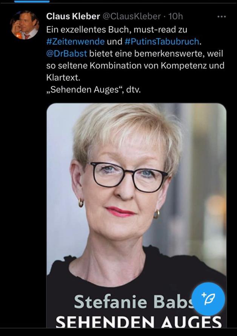Viewport: 237px width, 336px height.
Task: Open Claus Kleber's profile avatar
Action: pyautogui.click(x=25, y=25)
